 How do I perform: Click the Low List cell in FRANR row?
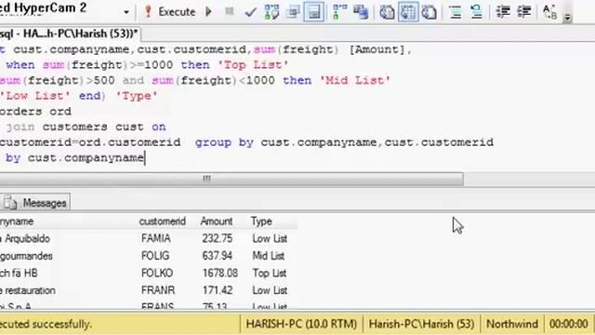(x=270, y=290)
